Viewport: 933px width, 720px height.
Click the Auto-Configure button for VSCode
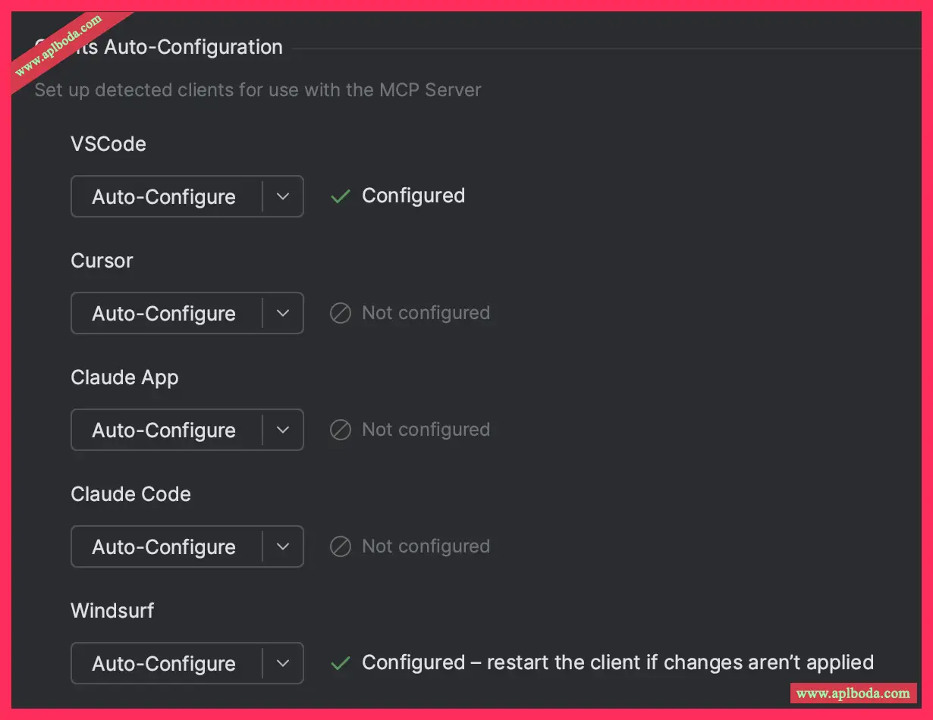coord(164,197)
